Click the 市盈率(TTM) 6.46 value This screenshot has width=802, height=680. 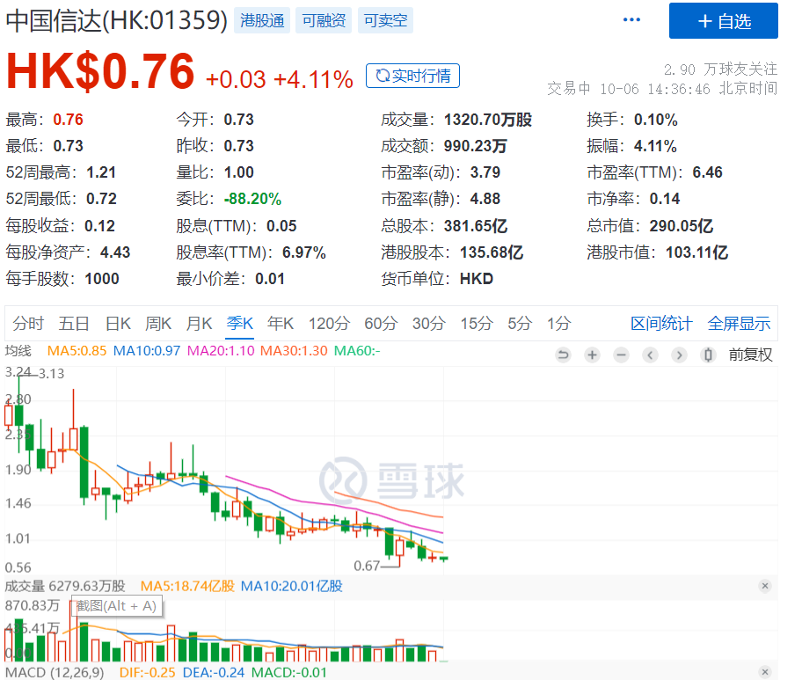(707, 172)
